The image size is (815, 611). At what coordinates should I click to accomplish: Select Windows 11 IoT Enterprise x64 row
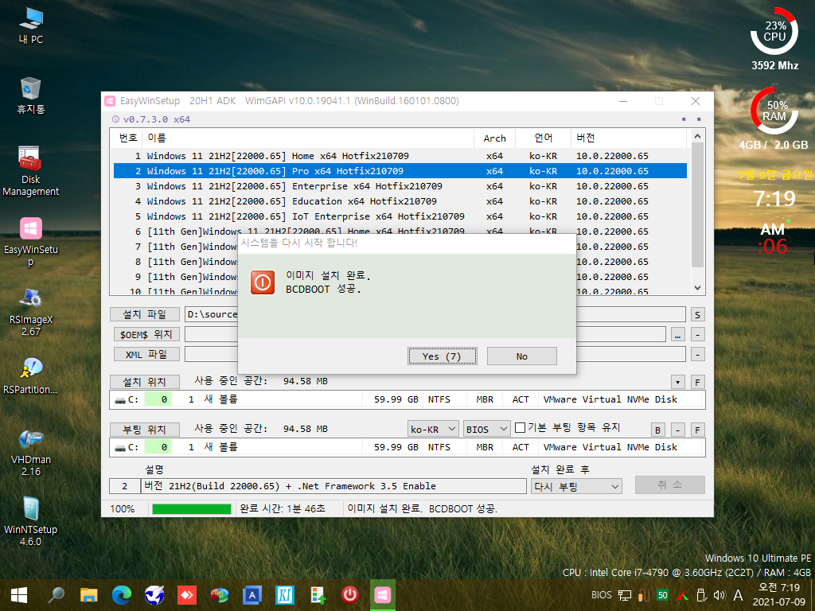400,216
